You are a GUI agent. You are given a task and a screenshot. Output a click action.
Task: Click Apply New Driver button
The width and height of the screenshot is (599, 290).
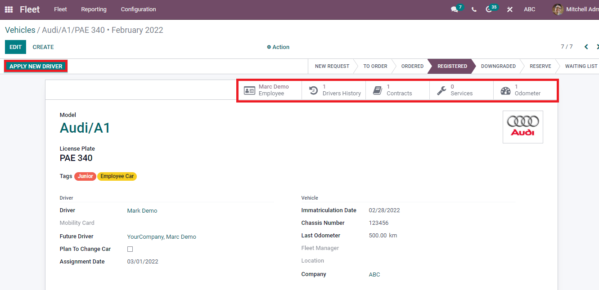click(36, 67)
